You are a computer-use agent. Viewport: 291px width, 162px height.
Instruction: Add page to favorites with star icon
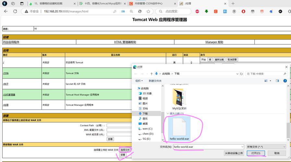tap(148, 11)
